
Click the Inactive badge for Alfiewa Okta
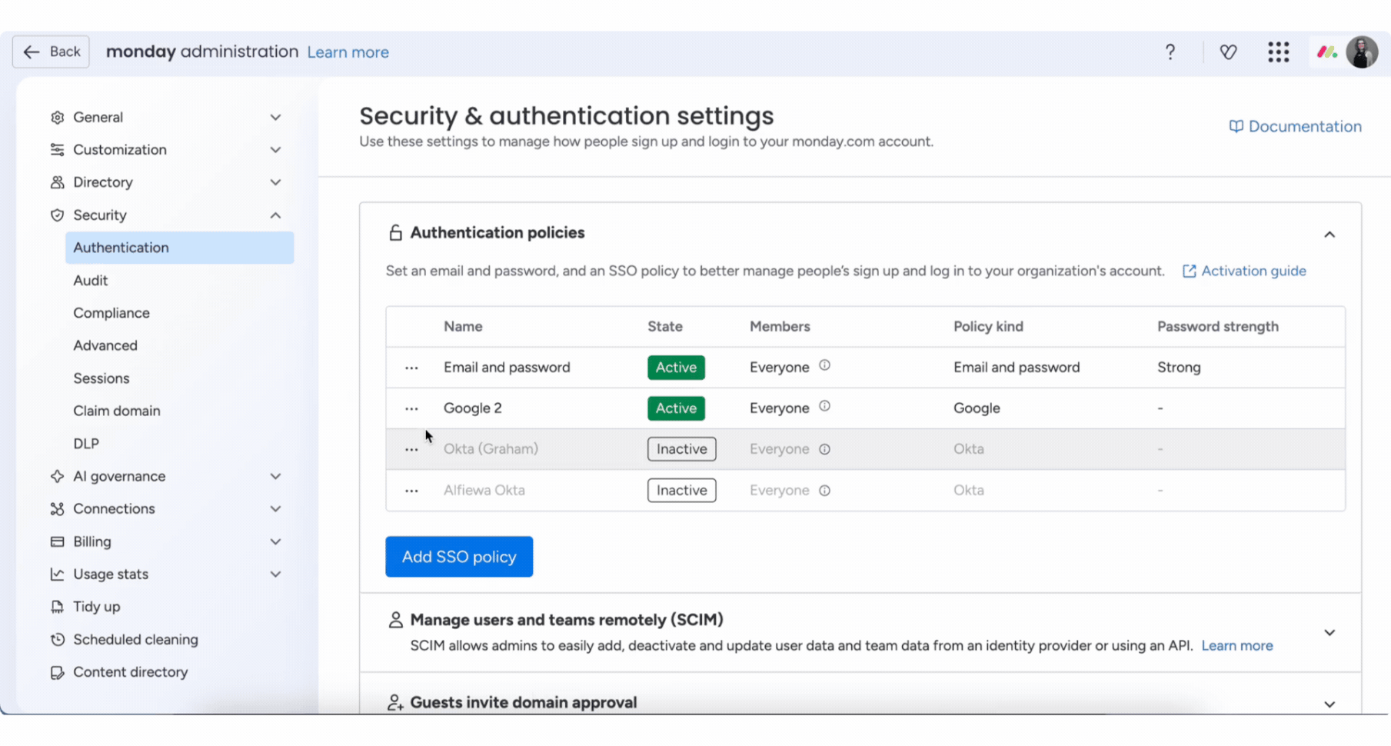click(x=681, y=490)
